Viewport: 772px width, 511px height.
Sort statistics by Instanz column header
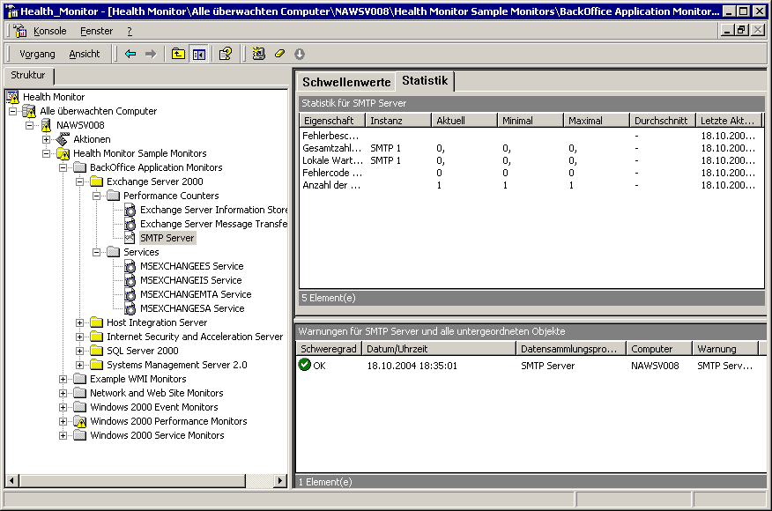398,120
